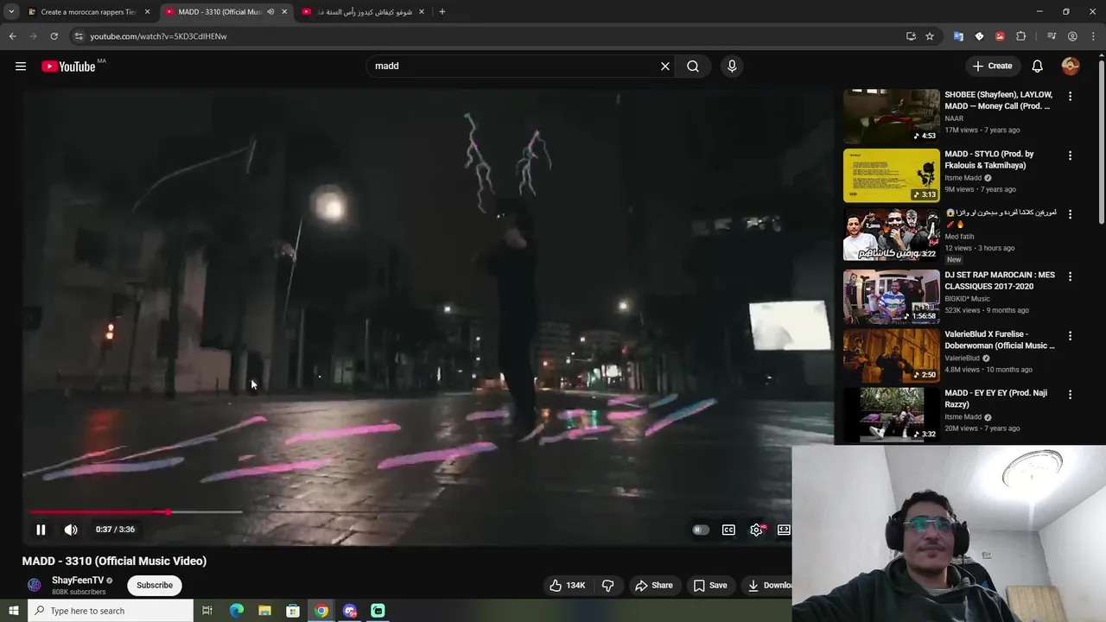The height and width of the screenshot is (622, 1106).
Task: Open the ShayFeenTV channel name link
Action: 78,581
